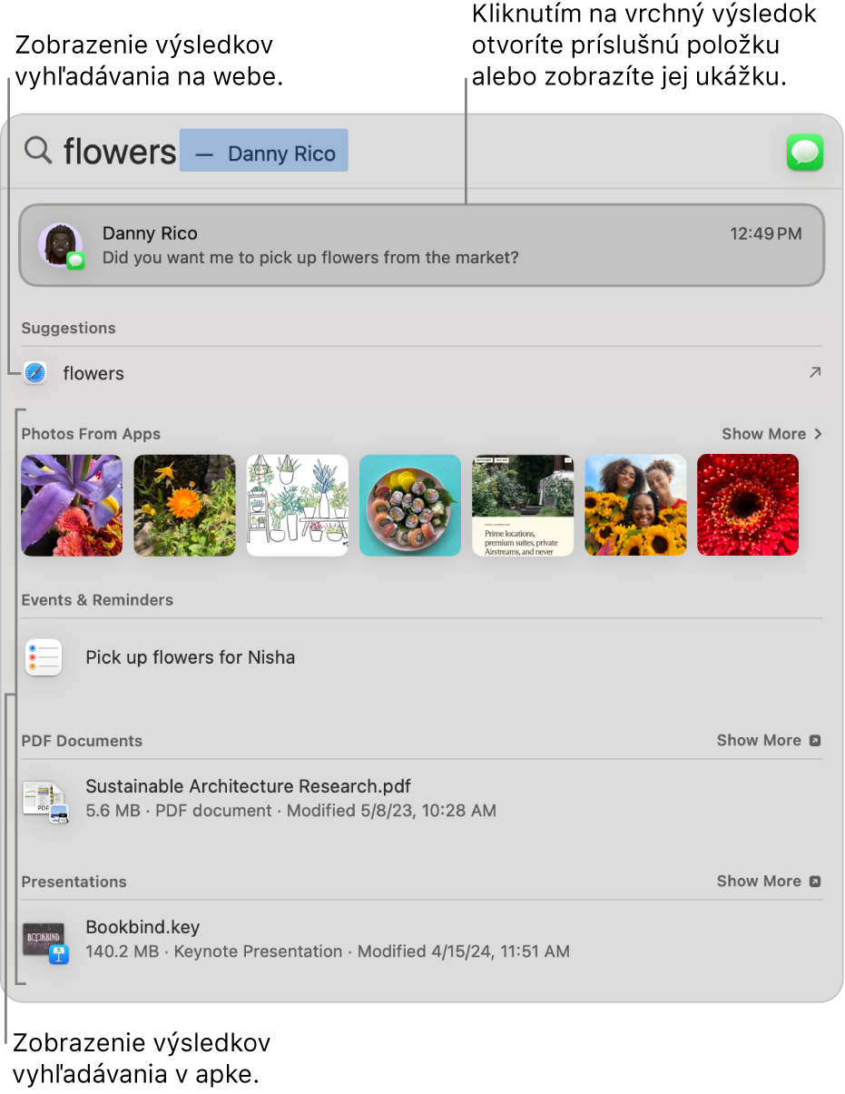Open the photo of women with sunflowers
Screen dimensions: 845x1094
(x=635, y=505)
